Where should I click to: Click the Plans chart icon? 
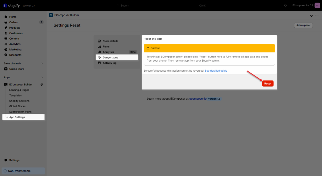[99, 47]
